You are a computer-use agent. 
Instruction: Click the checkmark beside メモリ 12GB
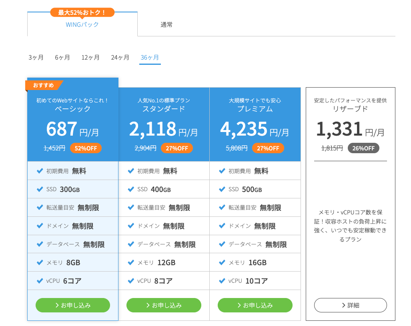[131, 262]
